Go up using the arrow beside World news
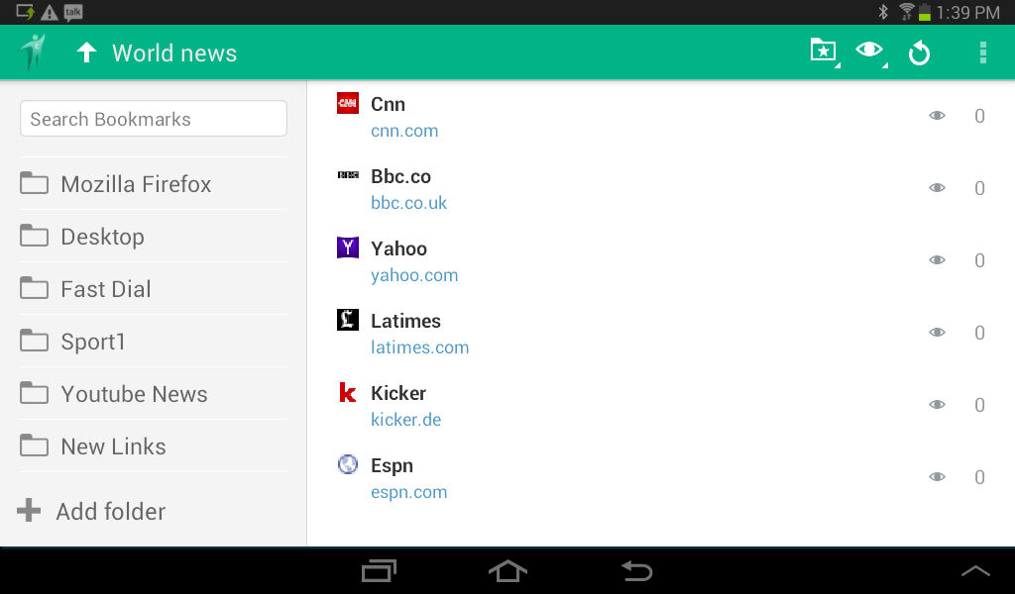Image resolution: width=1015 pixels, height=594 pixels. (87, 52)
